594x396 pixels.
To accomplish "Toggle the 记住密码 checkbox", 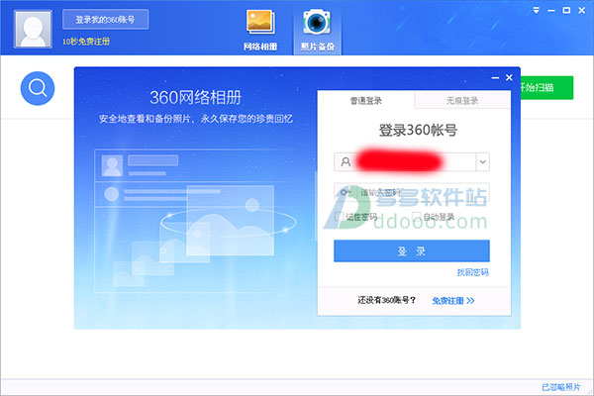I will [339, 217].
